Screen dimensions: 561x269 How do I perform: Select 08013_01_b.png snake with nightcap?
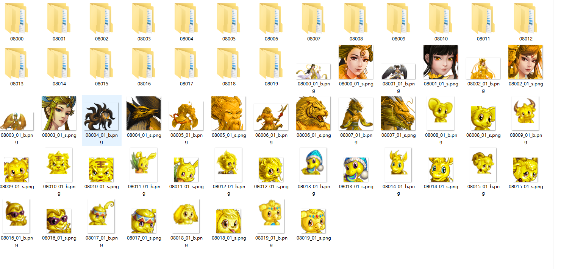[x=313, y=165]
